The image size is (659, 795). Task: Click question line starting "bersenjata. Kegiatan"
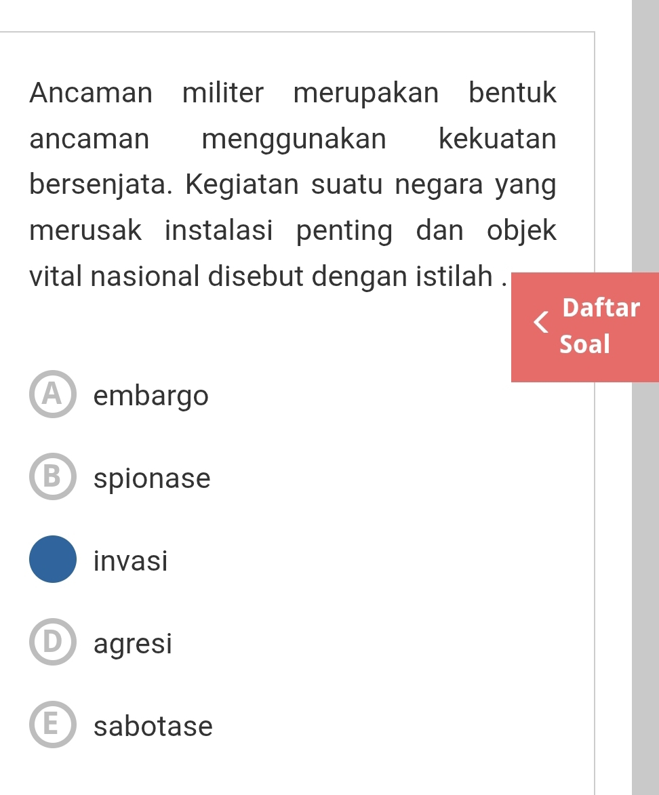[293, 185]
